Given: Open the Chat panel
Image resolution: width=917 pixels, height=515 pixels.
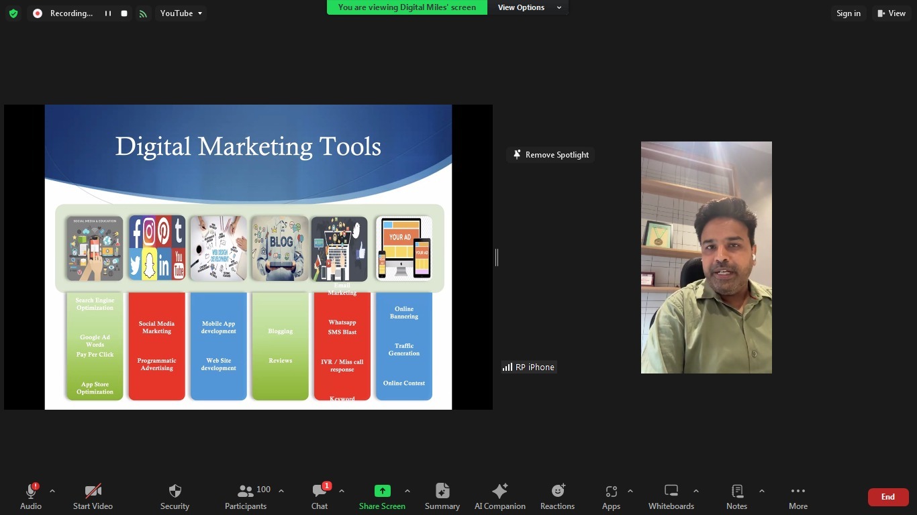Looking at the screenshot, I should pos(320,492).
